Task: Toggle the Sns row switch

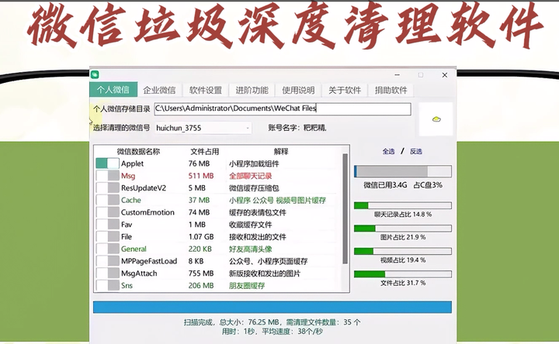Action: tap(107, 285)
